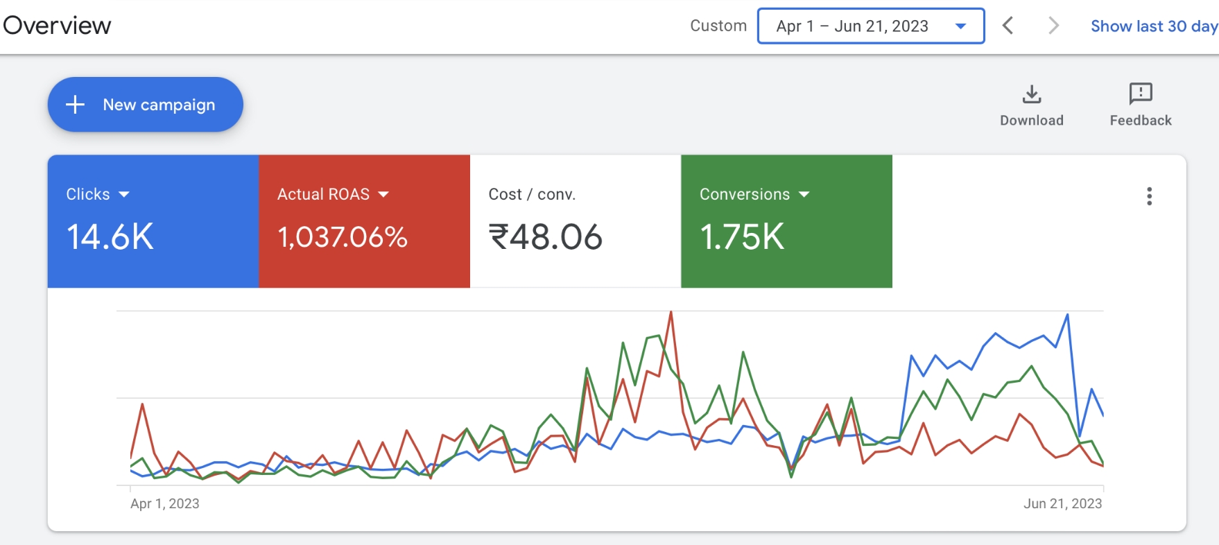Open the Feedback icon
Screen dimensions: 1219x545
click(x=1141, y=94)
